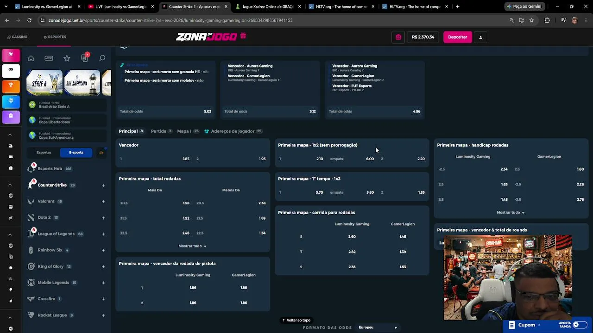Open a new browser tab with plus button
The image size is (593, 333).
(458, 6)
